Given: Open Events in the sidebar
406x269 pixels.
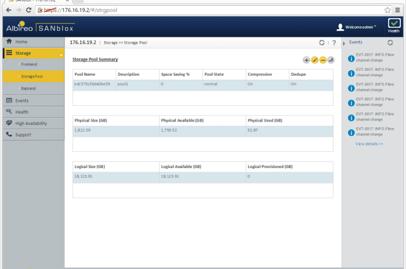Looking at the screenshot, I should point(34,101).
